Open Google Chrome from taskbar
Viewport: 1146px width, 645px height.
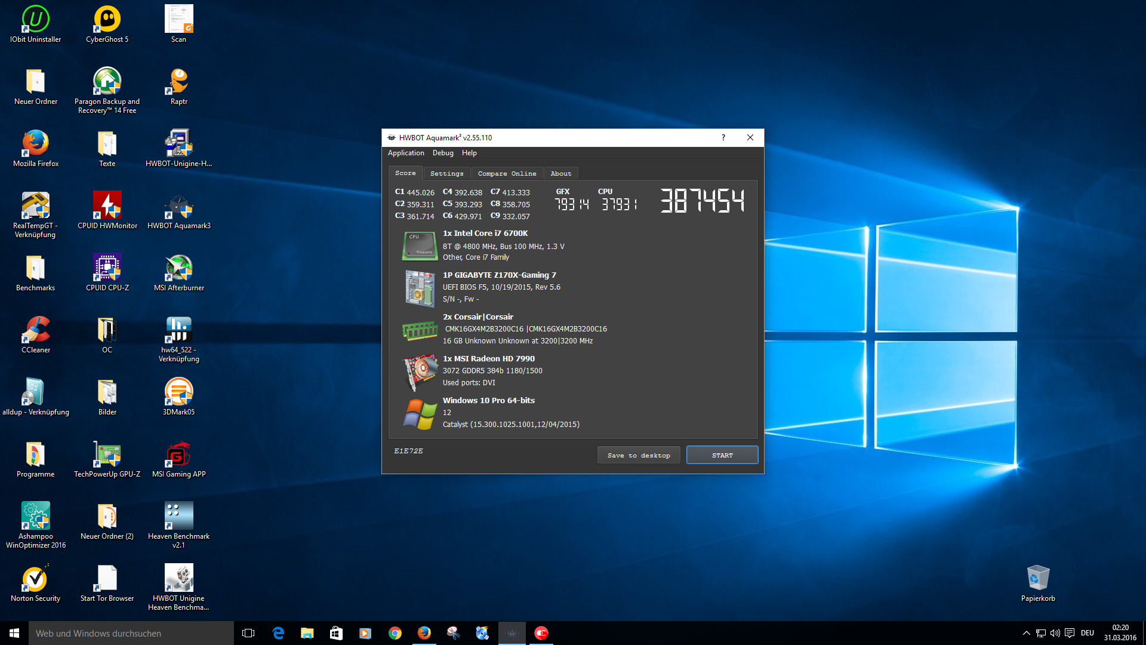point(395,633)
